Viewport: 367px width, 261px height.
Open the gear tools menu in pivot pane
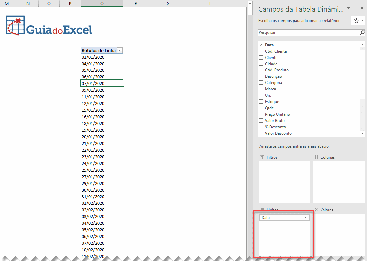click(358, 20)
